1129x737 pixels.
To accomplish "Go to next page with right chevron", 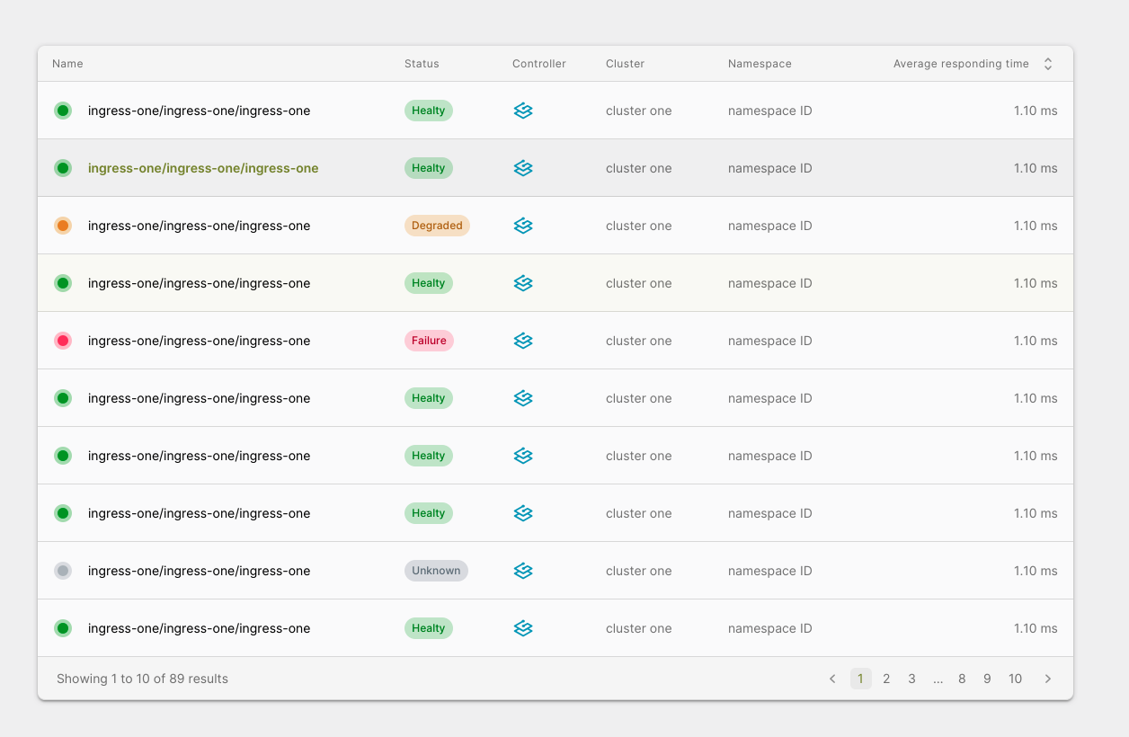I will [x=1047, y=679].
